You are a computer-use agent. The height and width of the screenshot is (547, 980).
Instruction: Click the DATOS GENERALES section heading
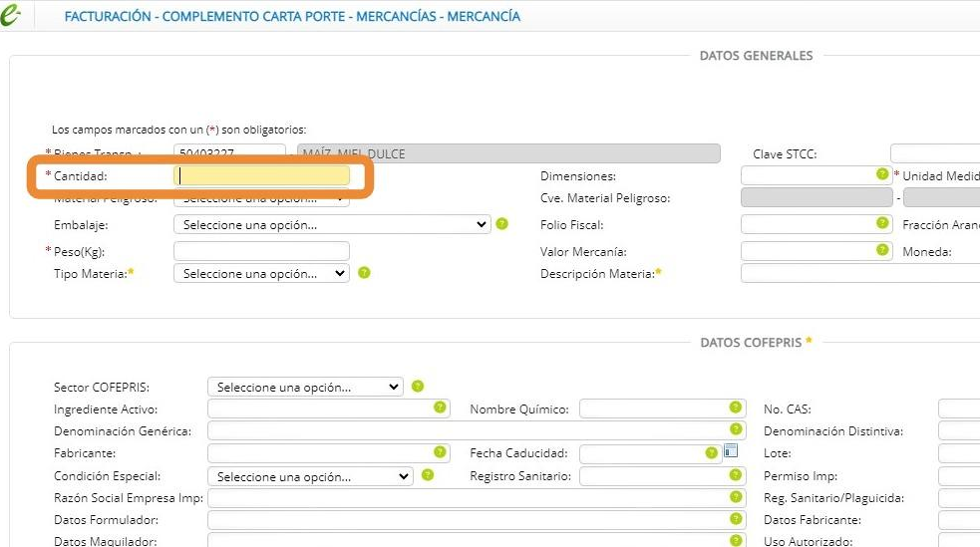[x=757, y=56]
